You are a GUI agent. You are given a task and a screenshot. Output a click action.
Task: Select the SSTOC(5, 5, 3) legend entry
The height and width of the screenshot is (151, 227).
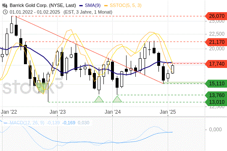pyautogui.click(x=123, y=5)
